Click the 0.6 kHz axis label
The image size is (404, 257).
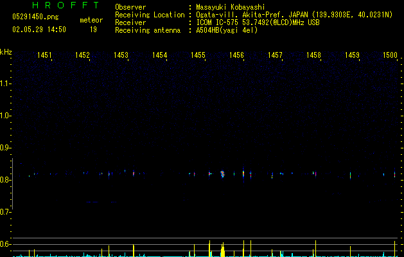point(5,244)
